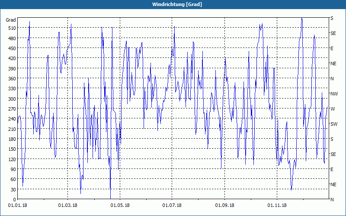
Task: Select the 270 y-axis value
Action: point(12,109)
